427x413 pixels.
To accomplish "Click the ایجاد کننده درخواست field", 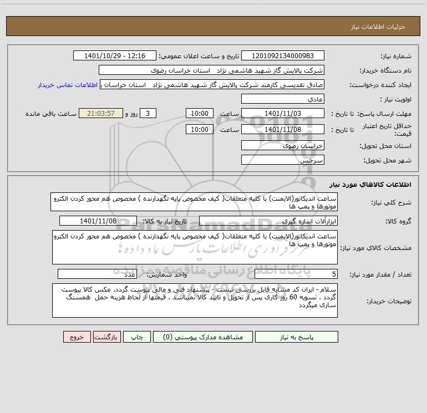I will coord(212,84).
